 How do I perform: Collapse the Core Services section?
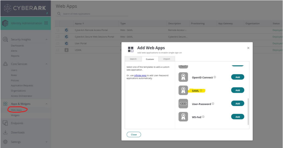47,64
